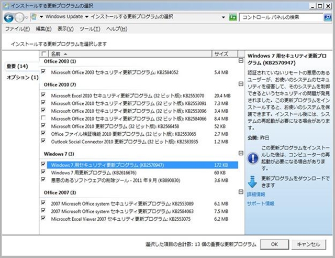Open the 表示(V) menu
The width and height of the screenshot is (335, 258).
click(65, 29)
